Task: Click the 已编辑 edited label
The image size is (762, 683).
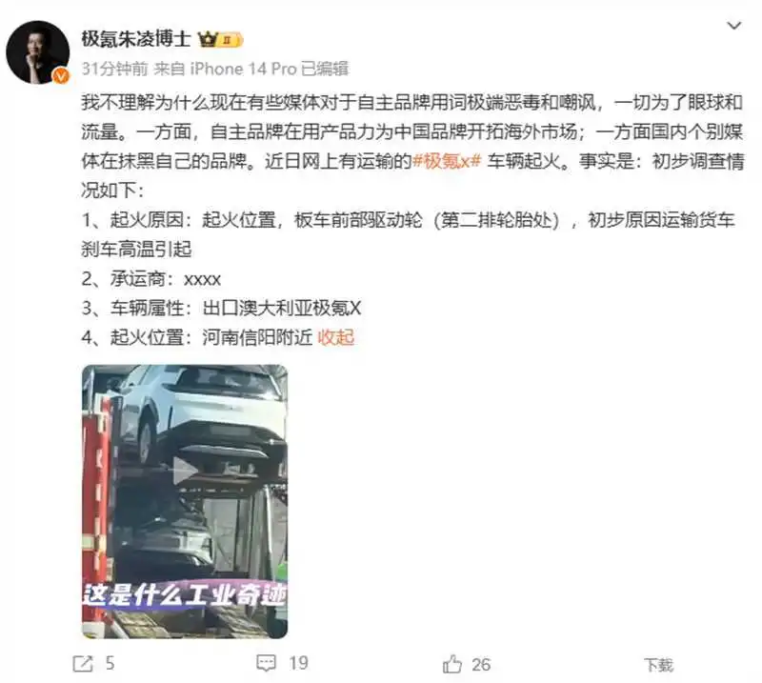Action: click(325, 69)
